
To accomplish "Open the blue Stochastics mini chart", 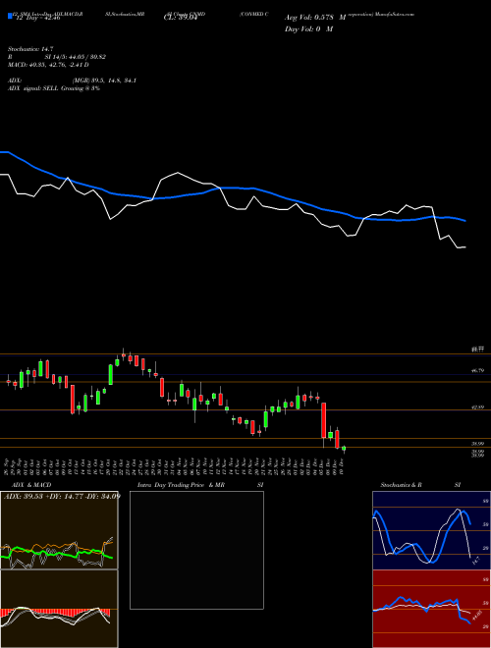I will pos(431,530).
